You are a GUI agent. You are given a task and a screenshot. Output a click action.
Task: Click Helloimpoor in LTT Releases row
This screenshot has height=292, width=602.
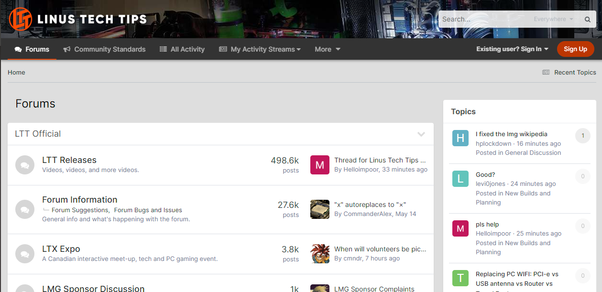(x=361, y=170)
